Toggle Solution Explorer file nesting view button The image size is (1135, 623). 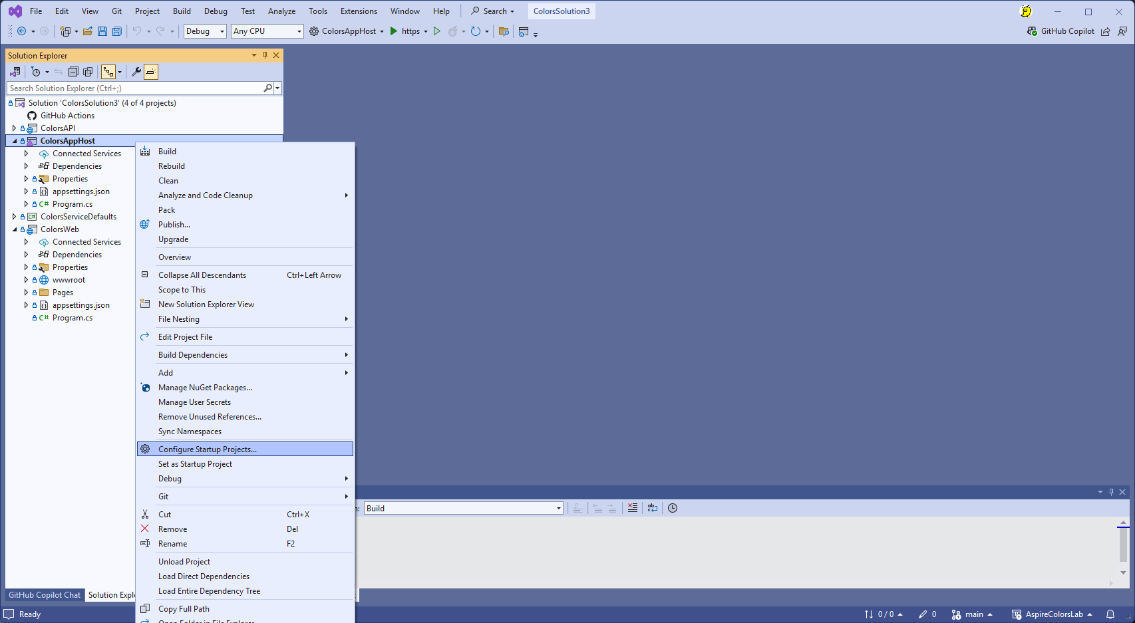coord(108,72)
